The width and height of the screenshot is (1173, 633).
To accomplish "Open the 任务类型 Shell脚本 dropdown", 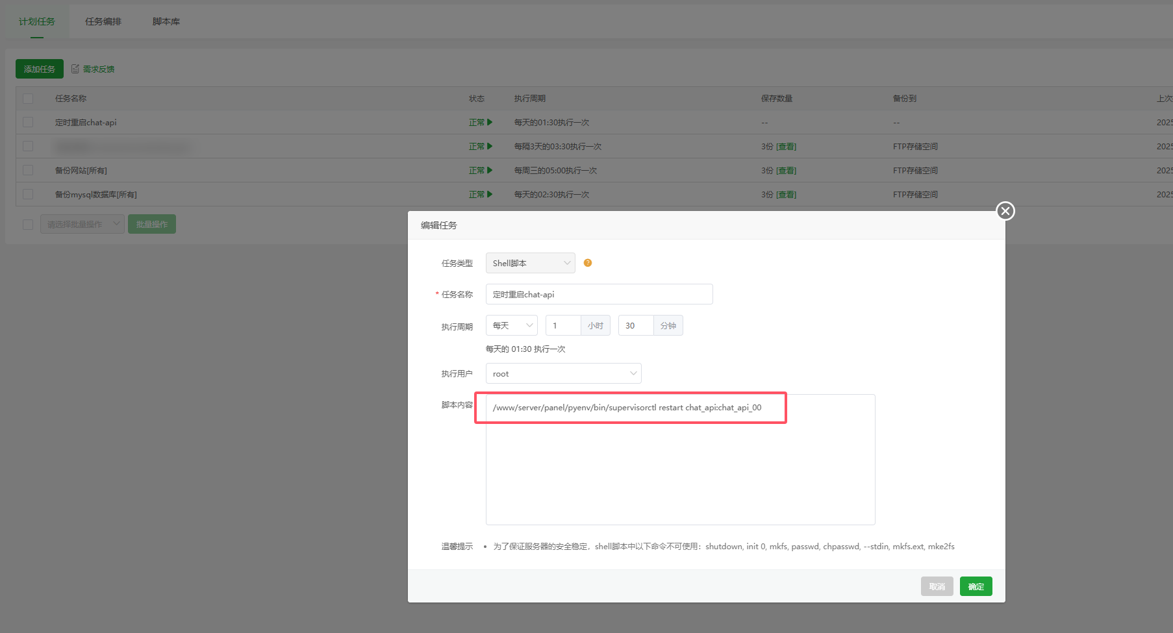I will 530,263.
